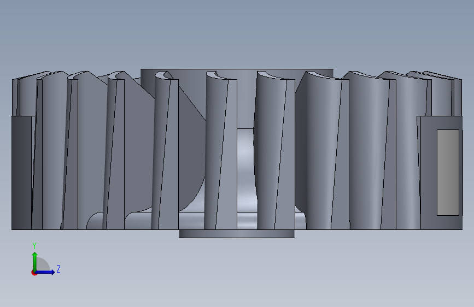Click the red origin point of the axis triad
The width and height of the screenshot is (474, 307).
point(33,273)
